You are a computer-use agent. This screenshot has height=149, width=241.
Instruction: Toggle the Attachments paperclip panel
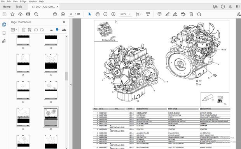(x=4, y=41)
